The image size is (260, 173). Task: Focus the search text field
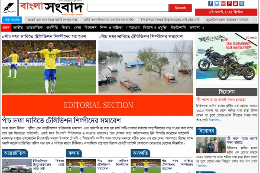point(128,8)
